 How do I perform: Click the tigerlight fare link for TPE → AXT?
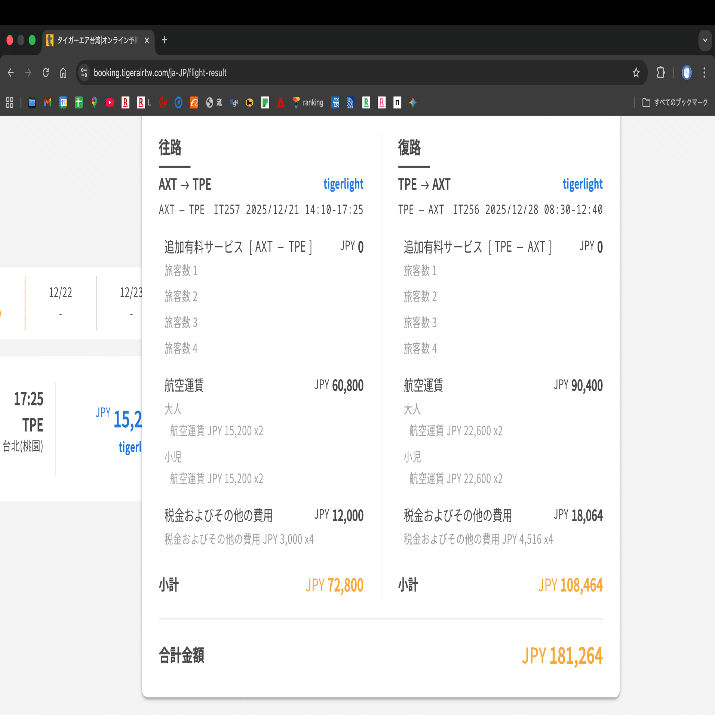tap(583, 184)
